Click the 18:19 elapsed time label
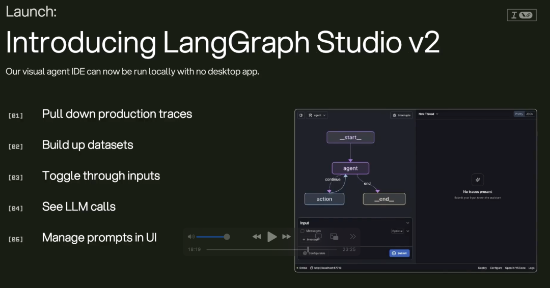 [x=195, y=249]
